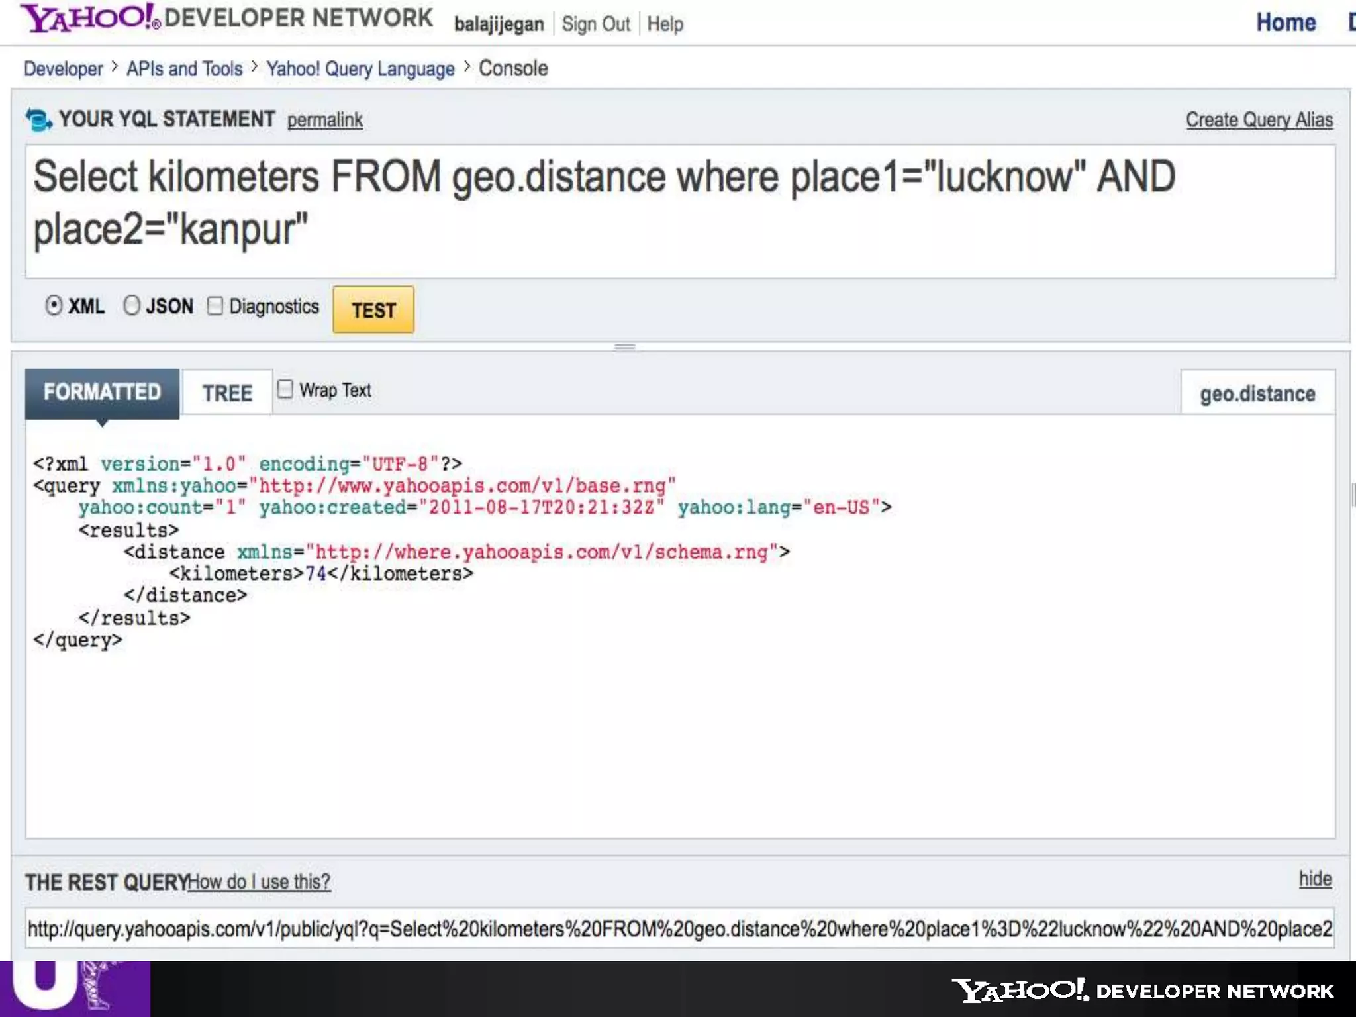Screen dimensions: 1356x1017
Task: Switch to the TREE tab
Action: click(226, 393)
